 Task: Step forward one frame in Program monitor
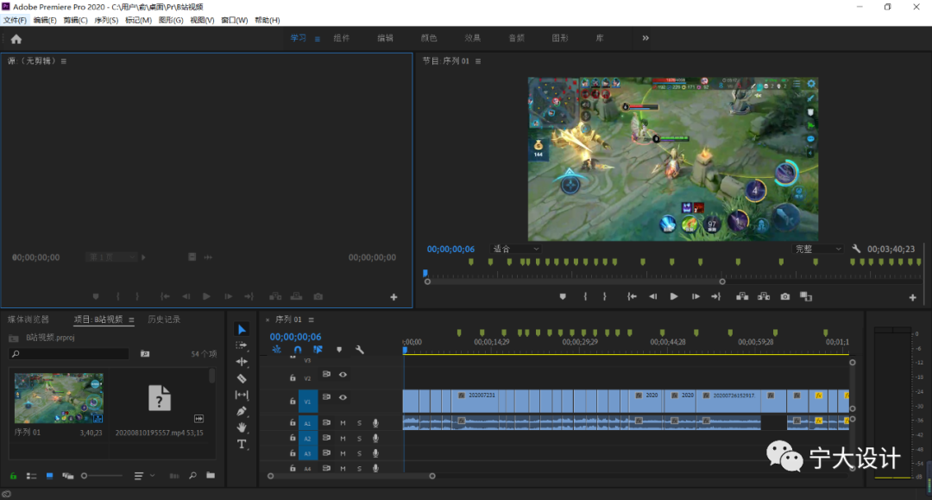(696, 297)
